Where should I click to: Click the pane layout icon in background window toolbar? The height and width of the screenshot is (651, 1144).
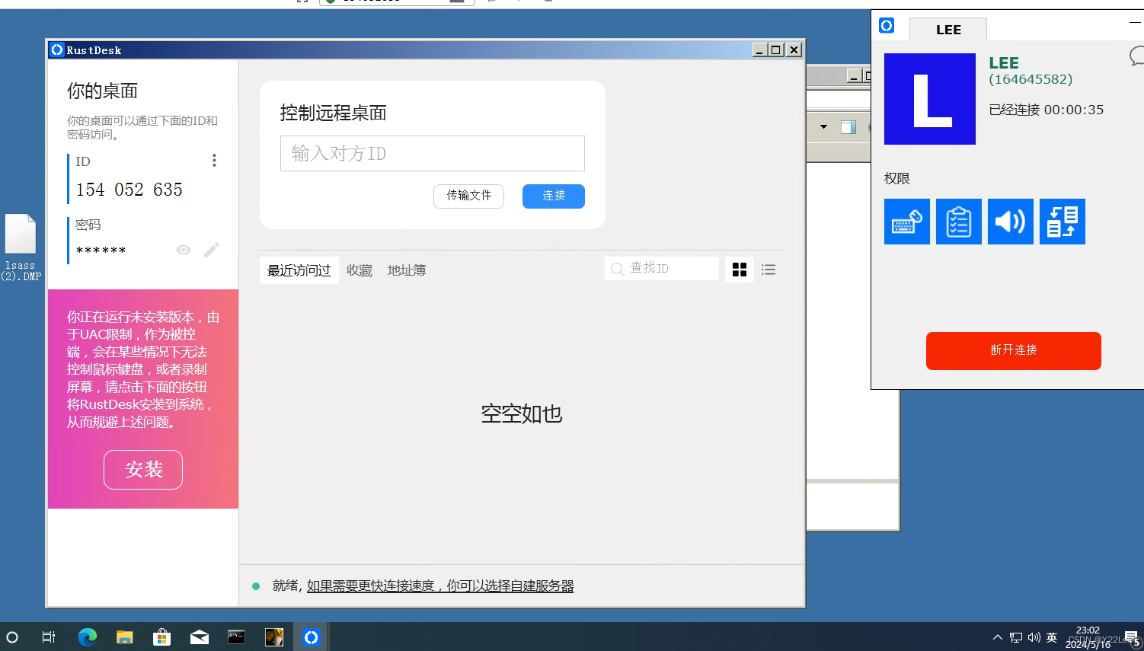pyautogui.click(x=848, y=127)
